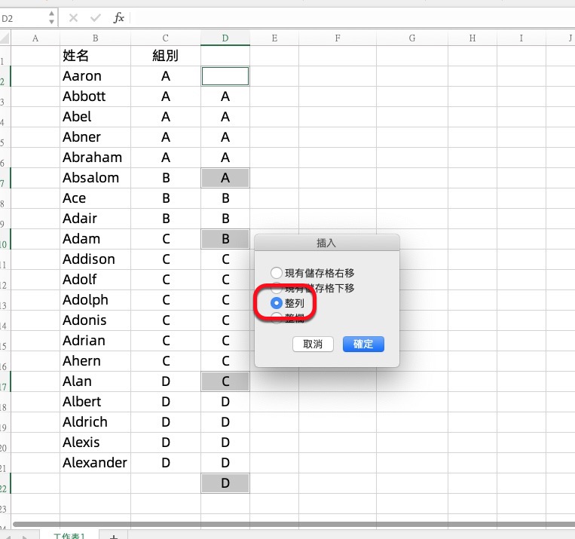Click the cell containing Ahern
Viewport: 575px width, 539px height.
(x=96, y=361)
